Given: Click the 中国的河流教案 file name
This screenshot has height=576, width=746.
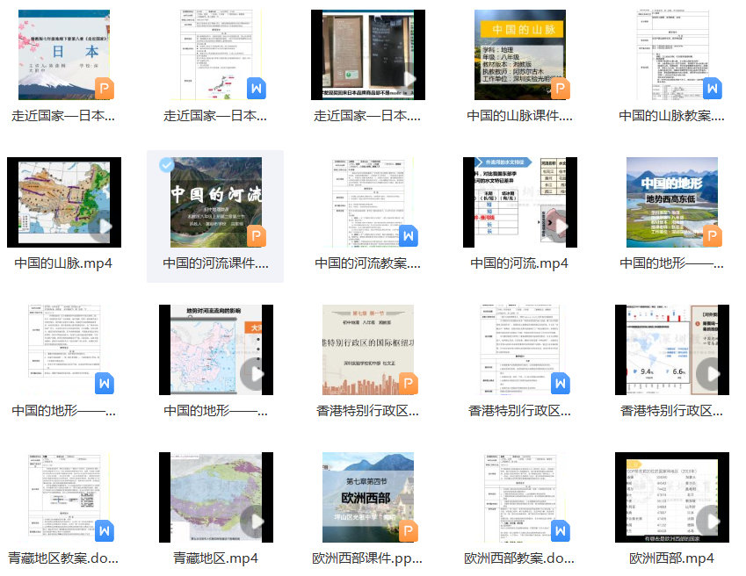Looking at the screenshot, I should (x=367, y=263).
